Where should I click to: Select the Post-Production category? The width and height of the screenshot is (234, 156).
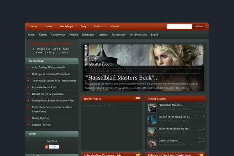[138, 35]
